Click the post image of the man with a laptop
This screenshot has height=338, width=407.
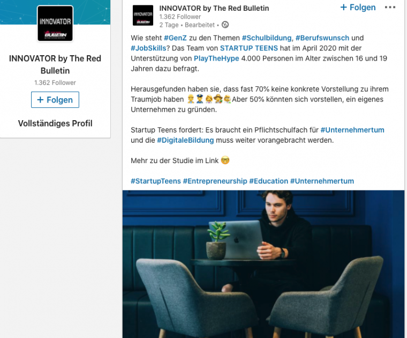[x=263, y=264]
